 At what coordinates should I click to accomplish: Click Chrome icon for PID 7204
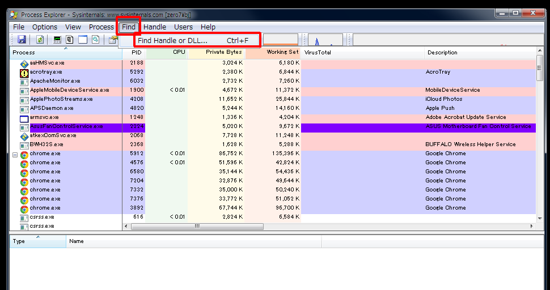pos(24,182)
